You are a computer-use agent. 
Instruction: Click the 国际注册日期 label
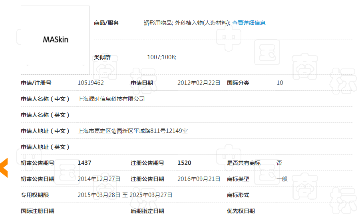38,211
